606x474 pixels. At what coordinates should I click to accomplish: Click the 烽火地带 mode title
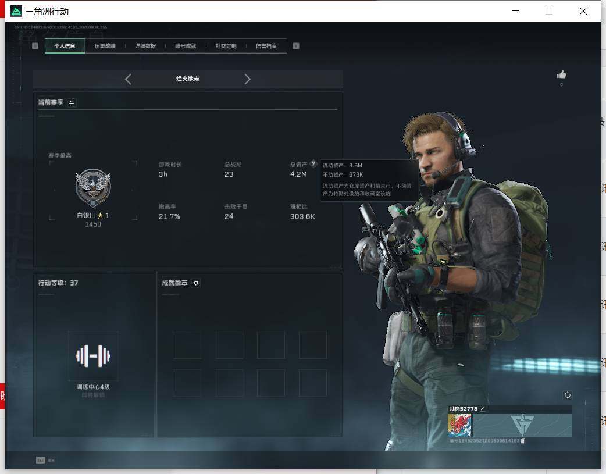[x=188, y=79]
